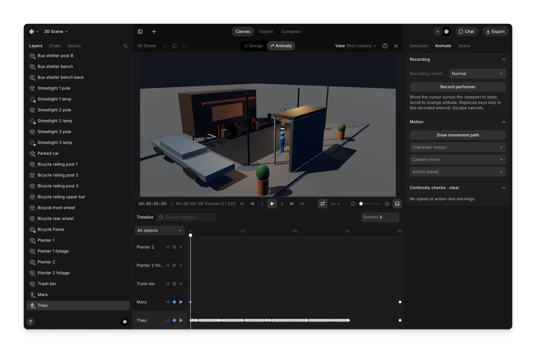Open the Camera move dropdown
Screen dimensions: 536x353
[458, 160]
